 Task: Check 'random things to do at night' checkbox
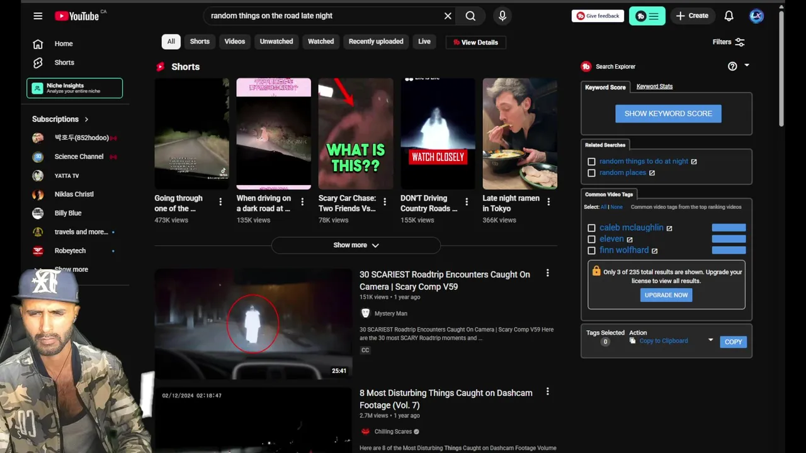[x=591, y=162]
